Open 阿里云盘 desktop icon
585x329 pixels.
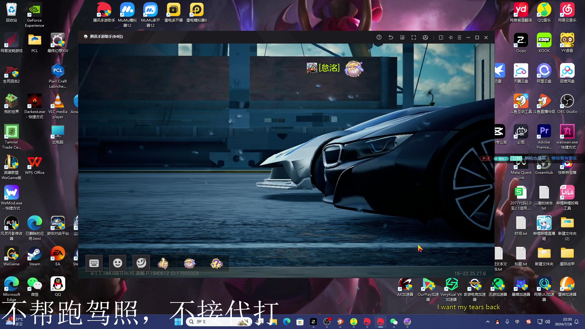coord(544,73)
